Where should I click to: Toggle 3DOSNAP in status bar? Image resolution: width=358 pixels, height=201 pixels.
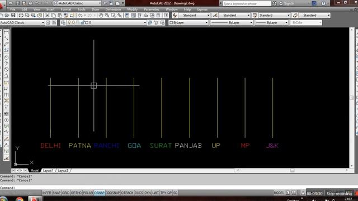pos(113,193)
